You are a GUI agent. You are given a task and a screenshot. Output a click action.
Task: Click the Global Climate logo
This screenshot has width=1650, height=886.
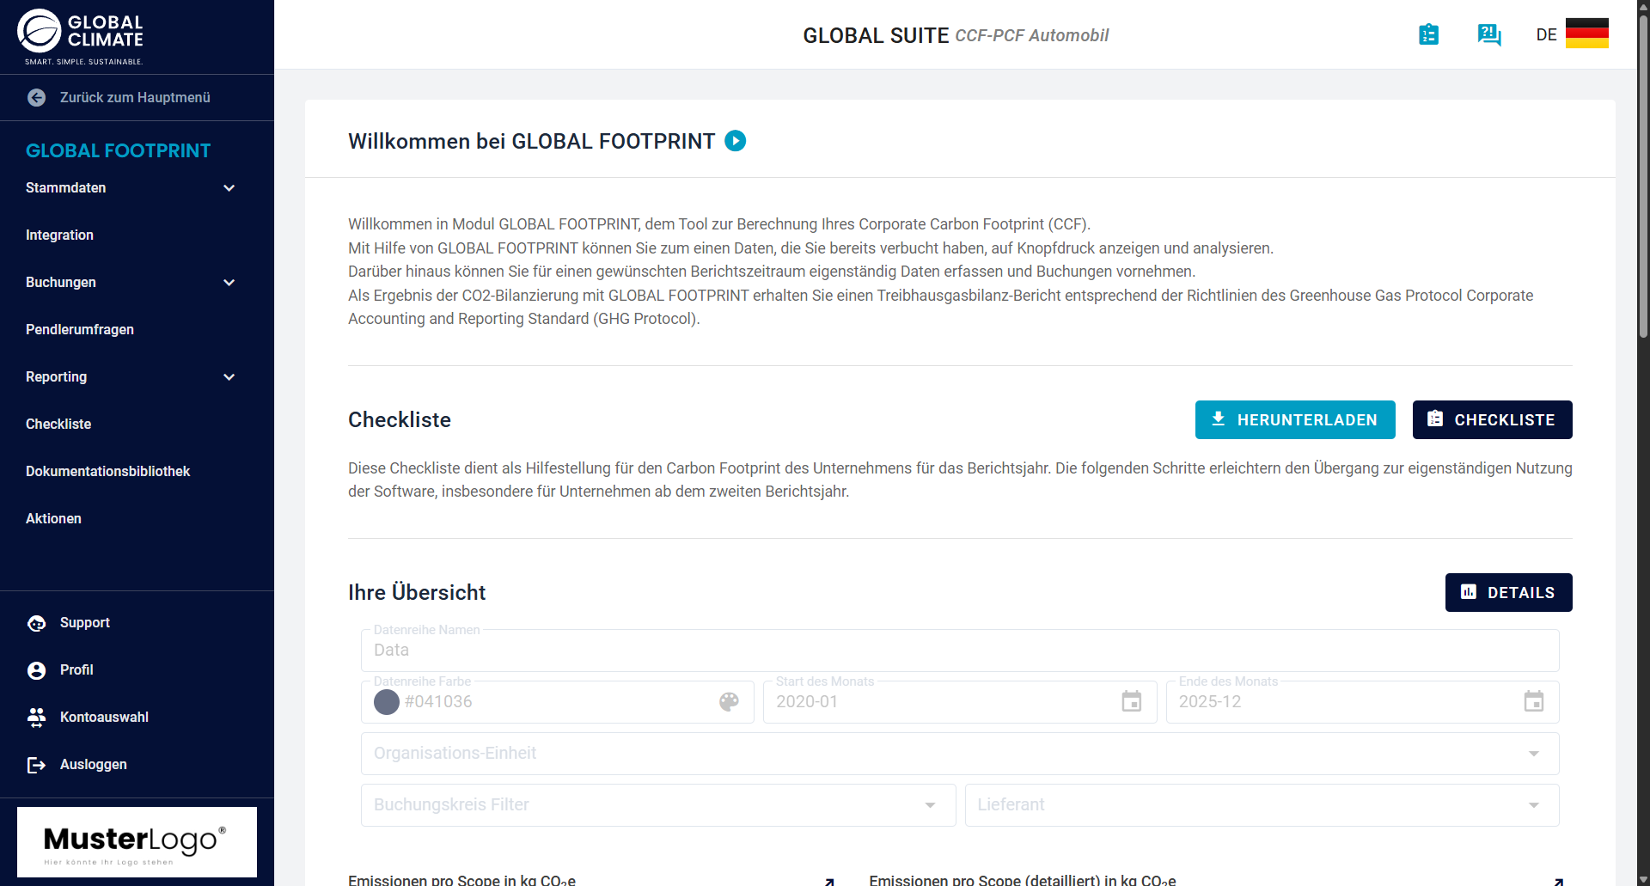(x=81, y=36)
